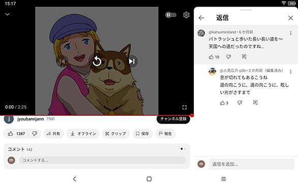Enter fullscreen mode
Viewport: 298px width, 186px height.
185,107
